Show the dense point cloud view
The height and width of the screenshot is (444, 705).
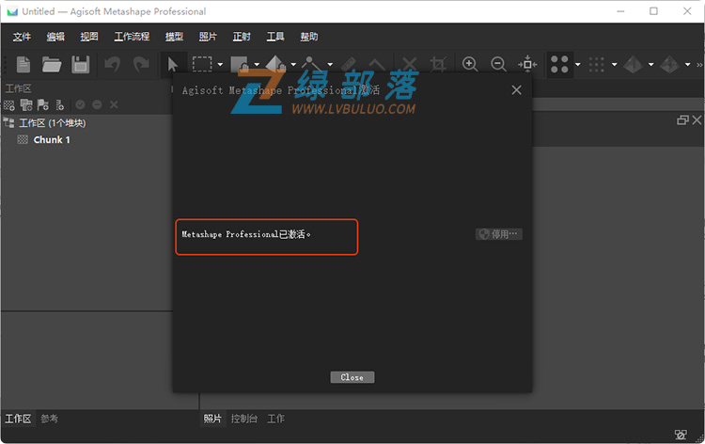tap(597, 64)
